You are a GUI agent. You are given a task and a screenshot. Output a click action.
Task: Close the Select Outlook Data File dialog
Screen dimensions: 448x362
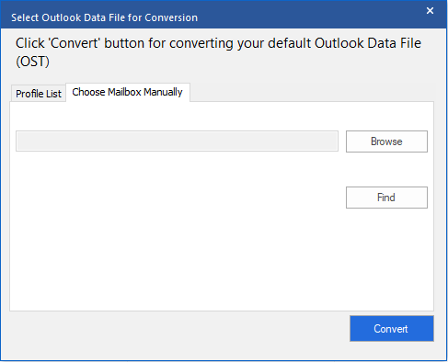(430, 11)
